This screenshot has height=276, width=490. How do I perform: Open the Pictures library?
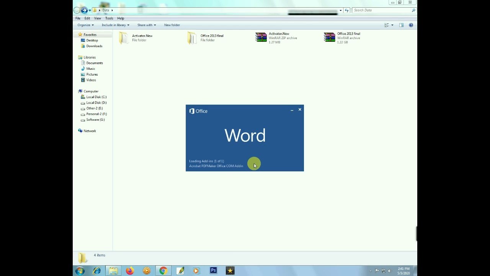point(89,74)
